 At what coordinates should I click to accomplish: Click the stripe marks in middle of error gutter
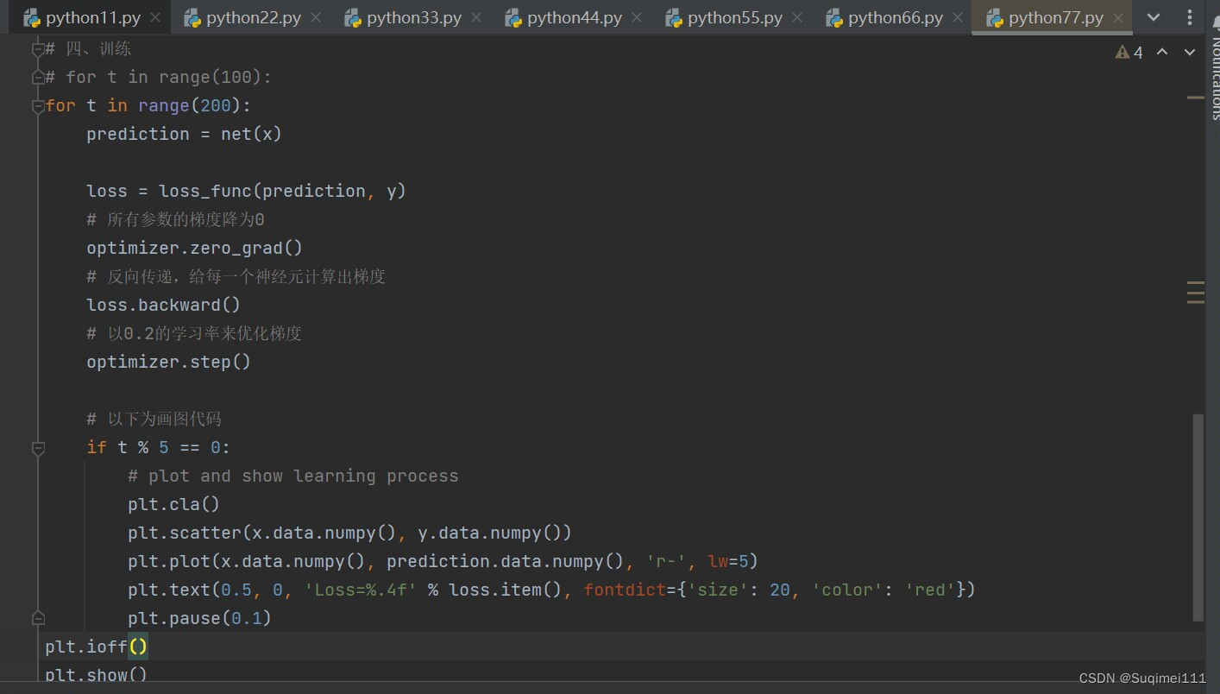coord(1195,292)
